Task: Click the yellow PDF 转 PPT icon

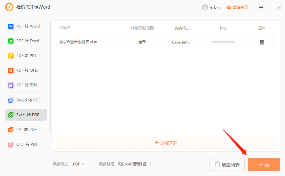Action: (11, 56)
